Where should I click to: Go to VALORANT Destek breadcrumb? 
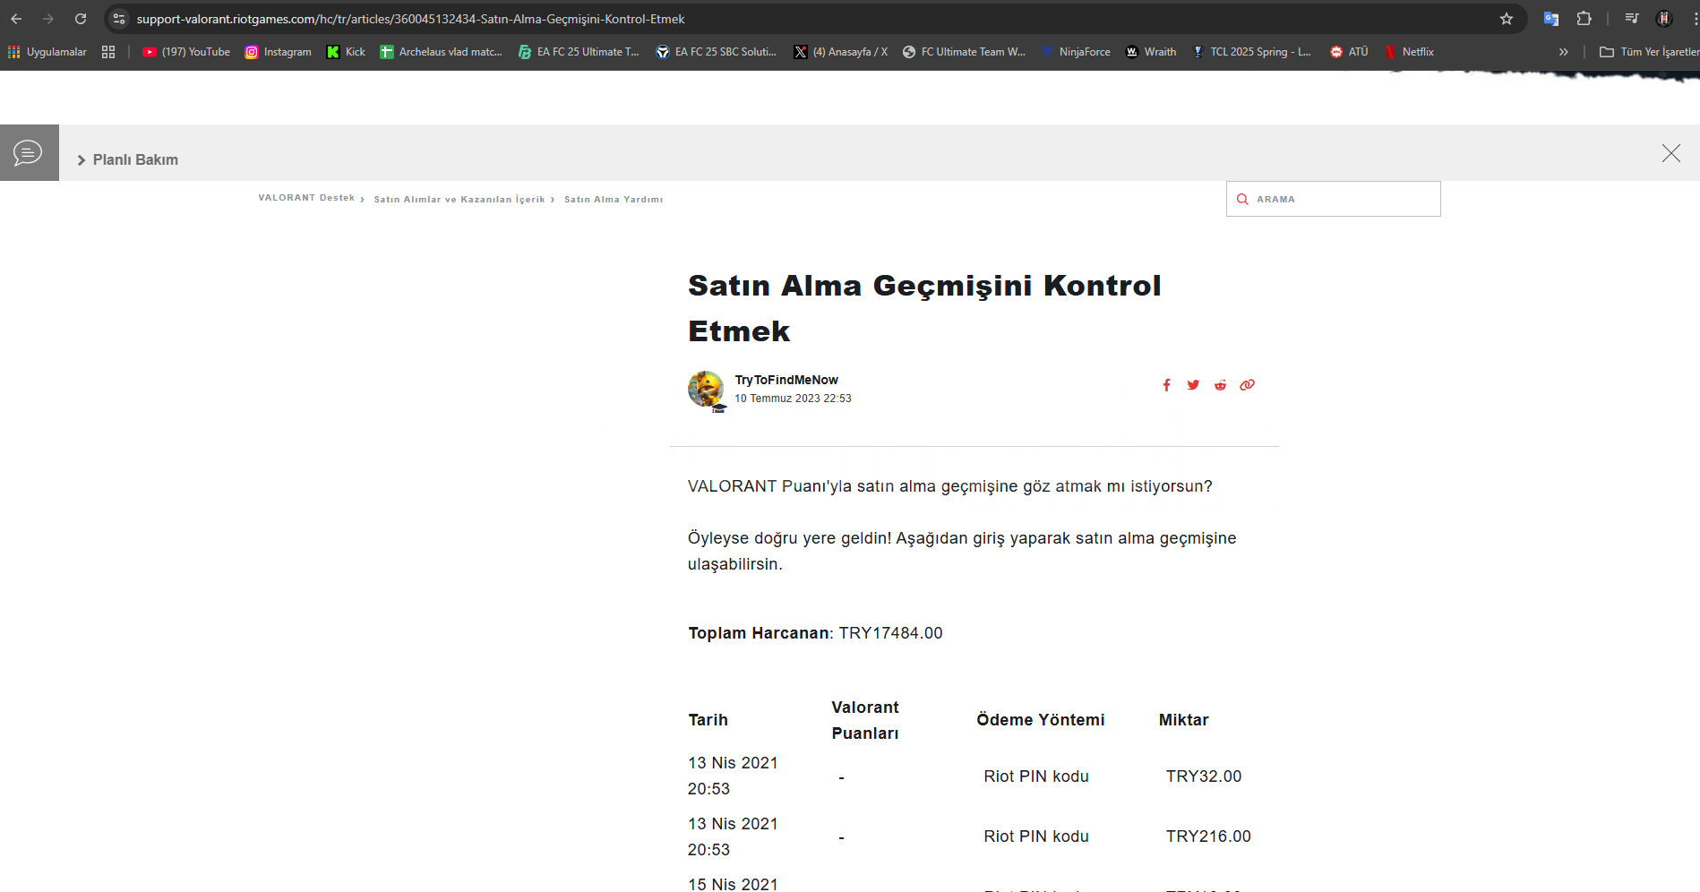click(x=306, y=198)
